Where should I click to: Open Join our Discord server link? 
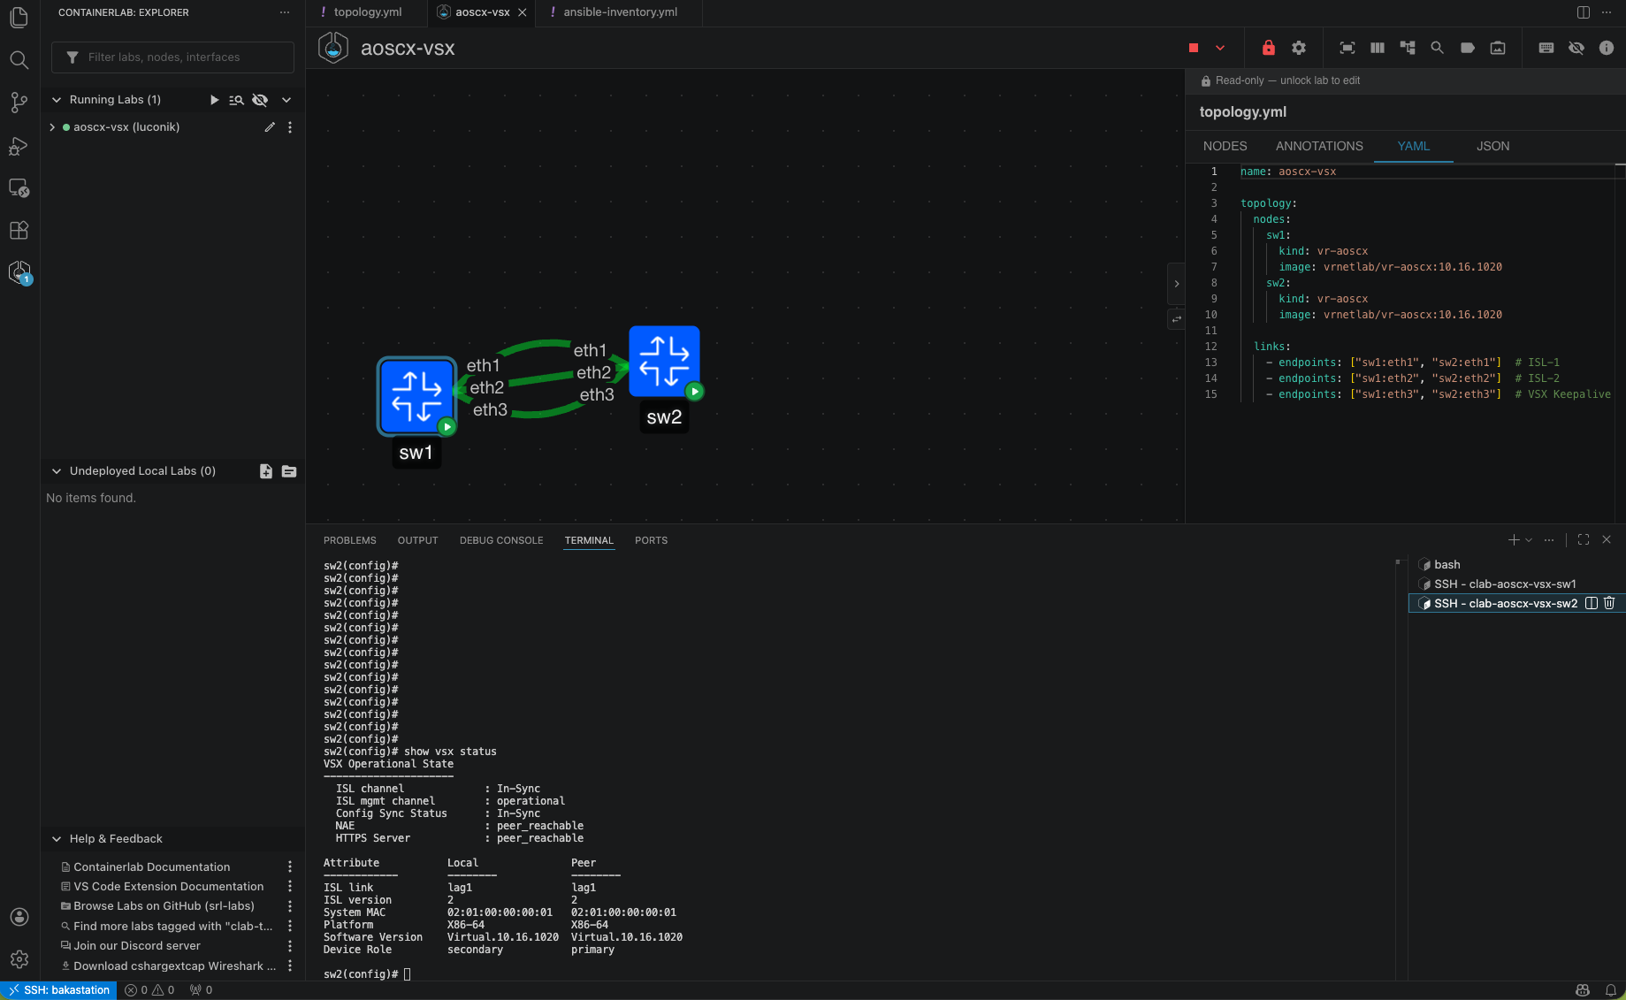(137, 946)
